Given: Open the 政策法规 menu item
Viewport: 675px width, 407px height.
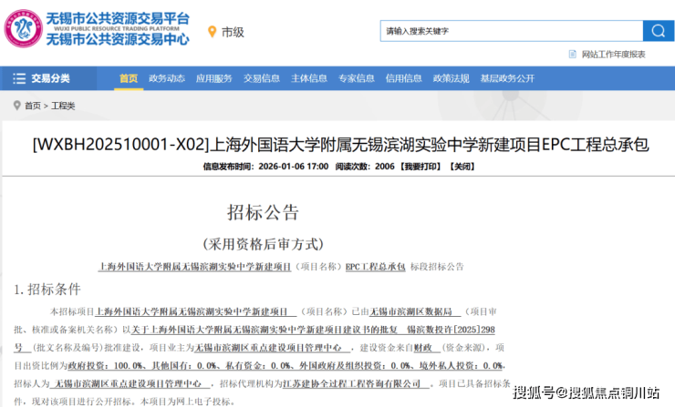Looking at the screenshot, I should click(x=451, y=78).
